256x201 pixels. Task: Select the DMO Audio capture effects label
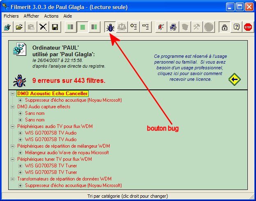pos(44,107)
